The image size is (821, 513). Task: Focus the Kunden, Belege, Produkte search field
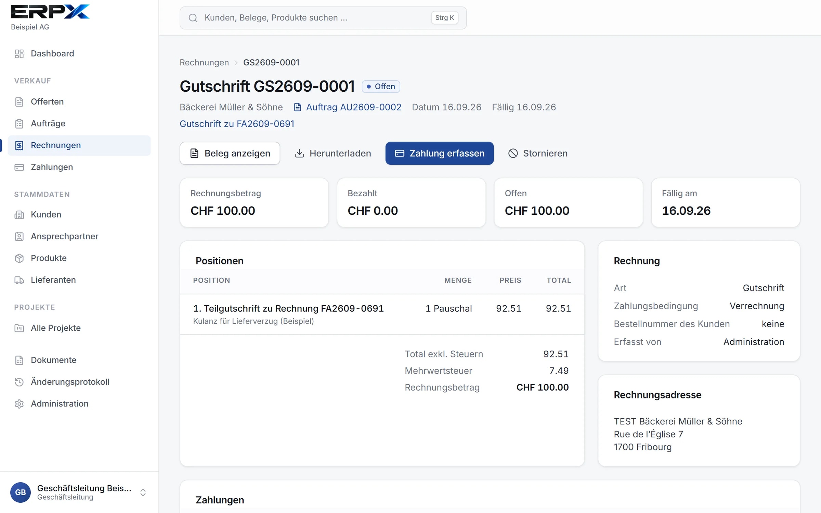coord(323,18)
